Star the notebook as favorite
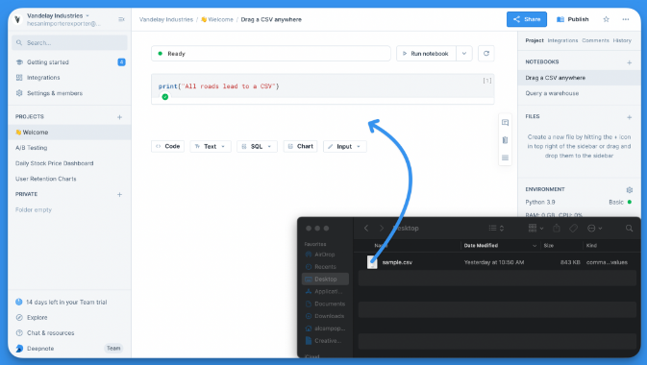This screenshot has height=365, width=647. coord(607,19)
